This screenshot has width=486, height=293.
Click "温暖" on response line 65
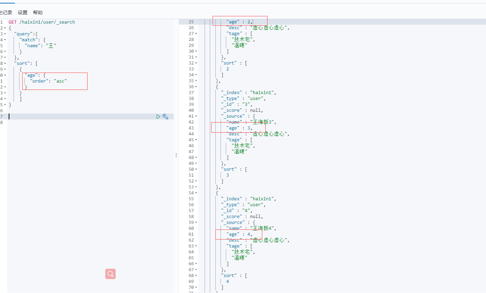click(x=239, y=258)
